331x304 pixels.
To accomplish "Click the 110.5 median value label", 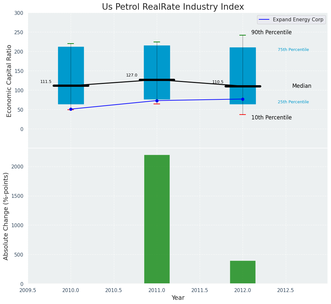I will pyautogui.click(x=218, y=82).
